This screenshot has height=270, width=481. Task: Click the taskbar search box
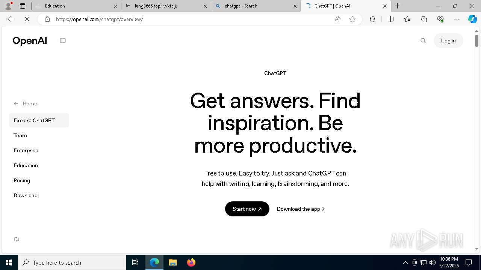[x=72, y=262]
